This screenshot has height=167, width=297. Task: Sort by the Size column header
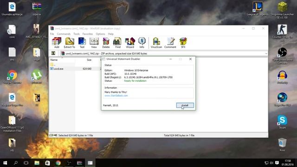[x=89, y=60]
